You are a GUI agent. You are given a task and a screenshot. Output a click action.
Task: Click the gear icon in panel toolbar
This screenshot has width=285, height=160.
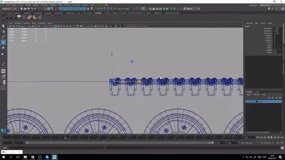coord(106,26)
